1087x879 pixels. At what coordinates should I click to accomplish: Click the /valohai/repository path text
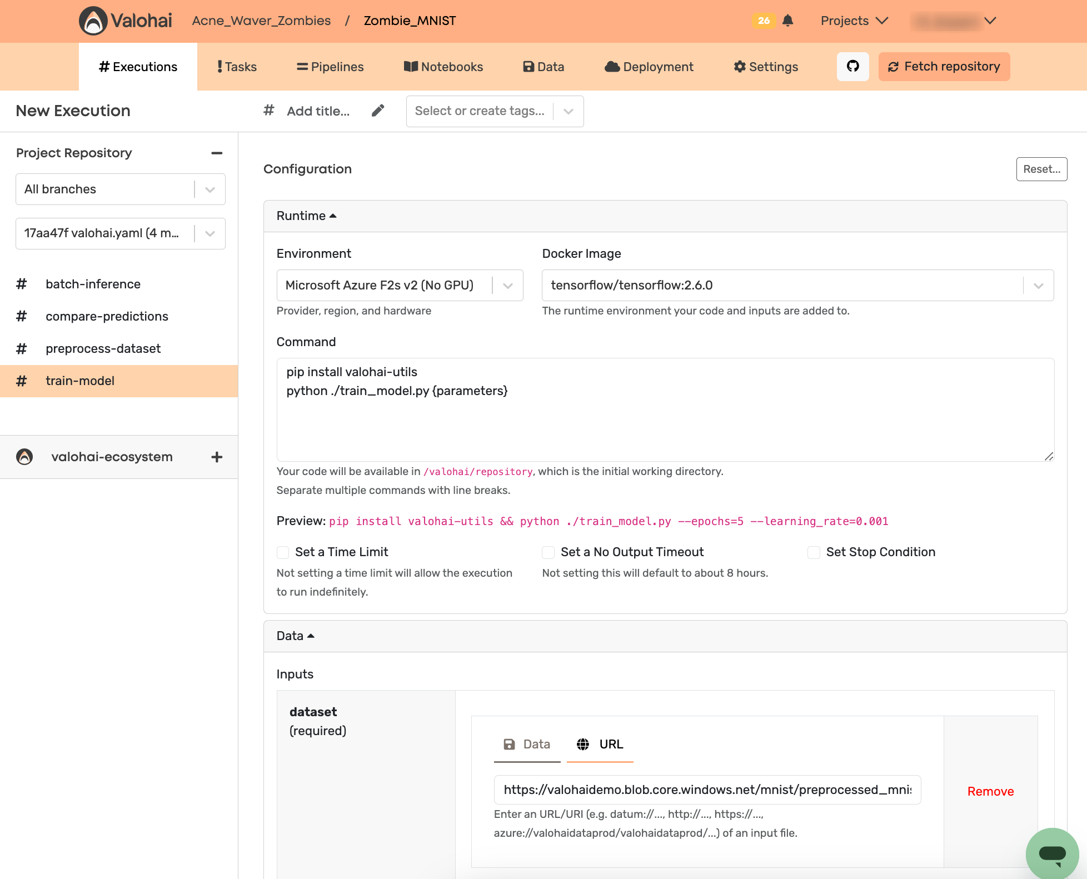478,472
